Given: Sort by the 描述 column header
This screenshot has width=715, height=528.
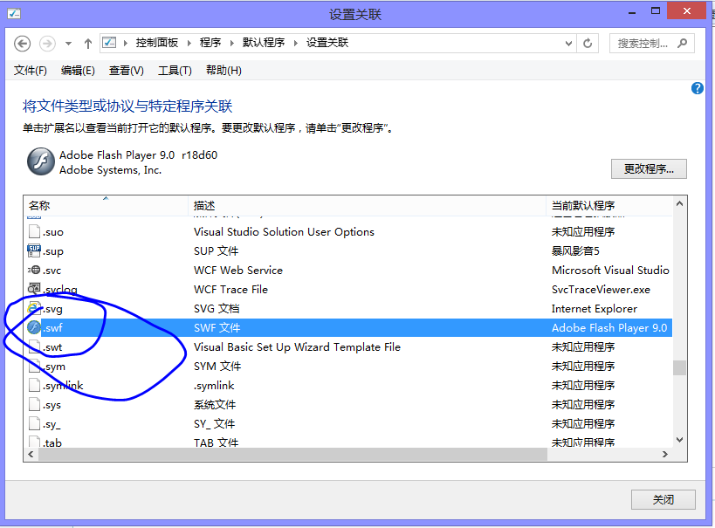Looking at the screenshot, I should point(367,206).
